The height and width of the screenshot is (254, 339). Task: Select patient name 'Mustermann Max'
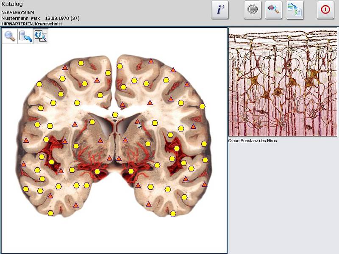(x=20, y=19)
